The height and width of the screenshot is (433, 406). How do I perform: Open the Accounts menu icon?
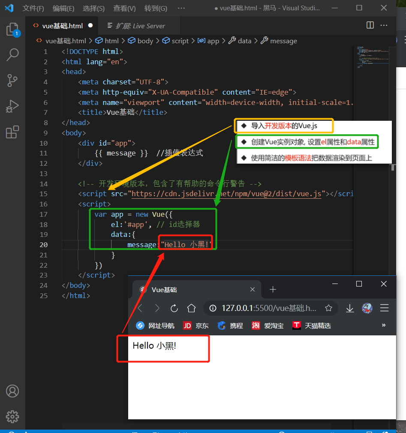pos(12,391)
